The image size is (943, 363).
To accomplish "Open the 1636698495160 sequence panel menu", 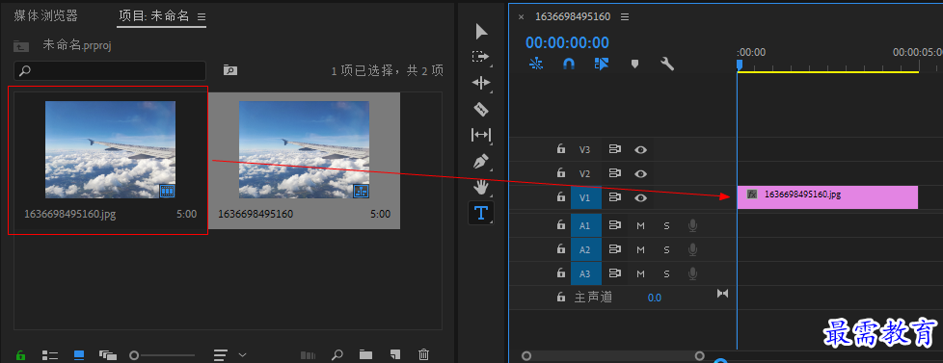I will pyautogui.click(x=625, y=16).
